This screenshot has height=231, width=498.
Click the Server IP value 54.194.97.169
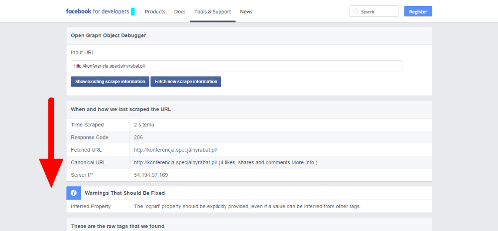click(x=151, y=175)
